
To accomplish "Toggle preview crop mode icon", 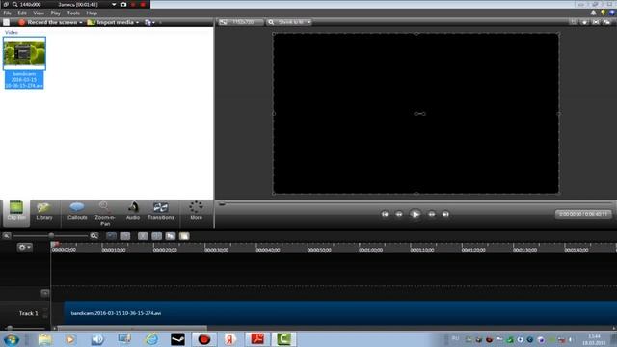I will (574, 22).
